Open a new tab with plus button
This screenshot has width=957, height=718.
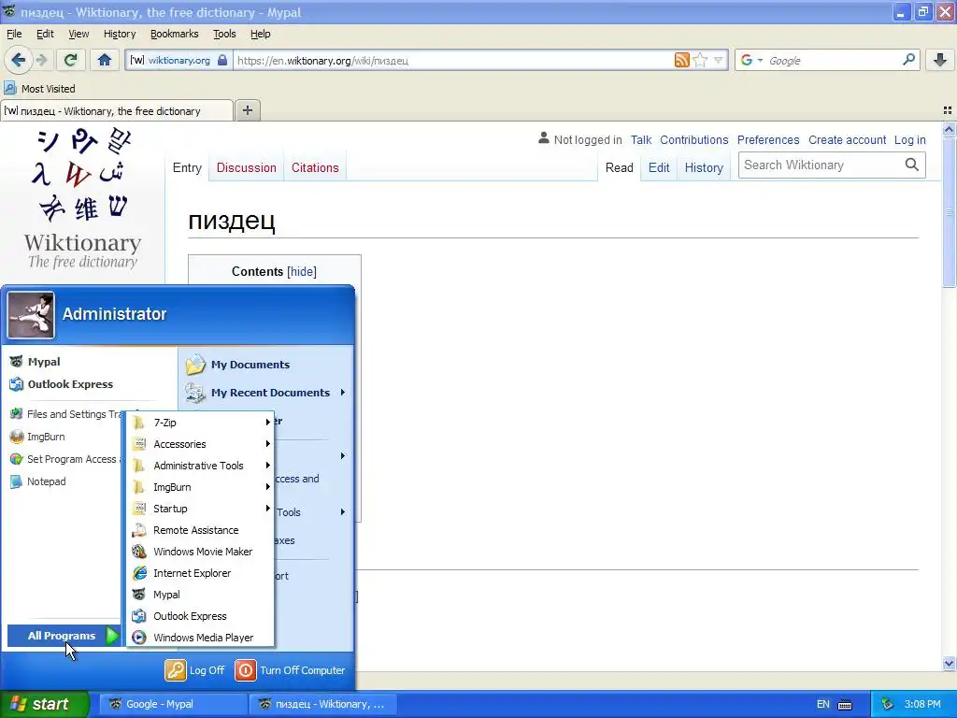click(x=247, y=110)
